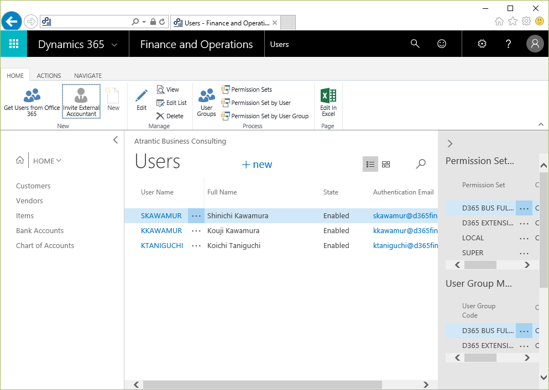Open the help question mark
549x390 pixels.
[509, 44]
